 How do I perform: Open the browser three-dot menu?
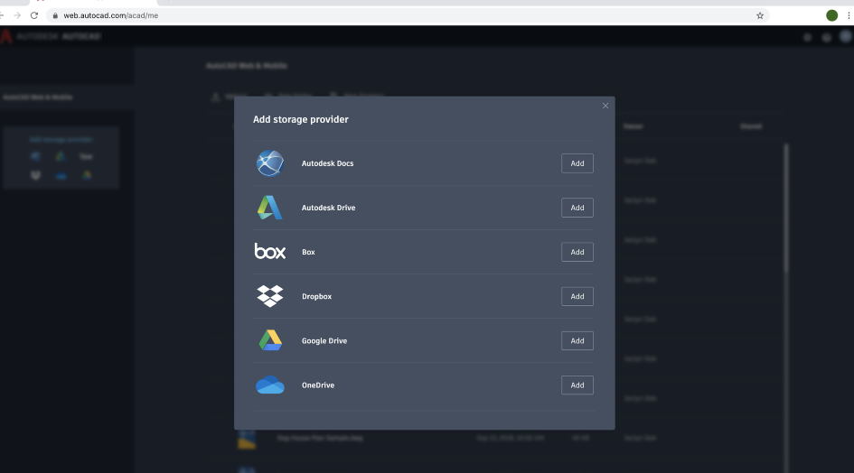coord(849,15)
